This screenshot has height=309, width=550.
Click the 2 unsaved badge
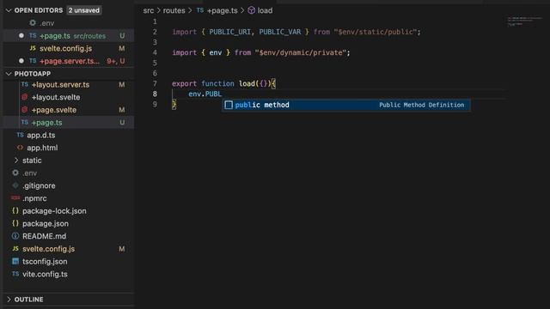coord(84,10)
